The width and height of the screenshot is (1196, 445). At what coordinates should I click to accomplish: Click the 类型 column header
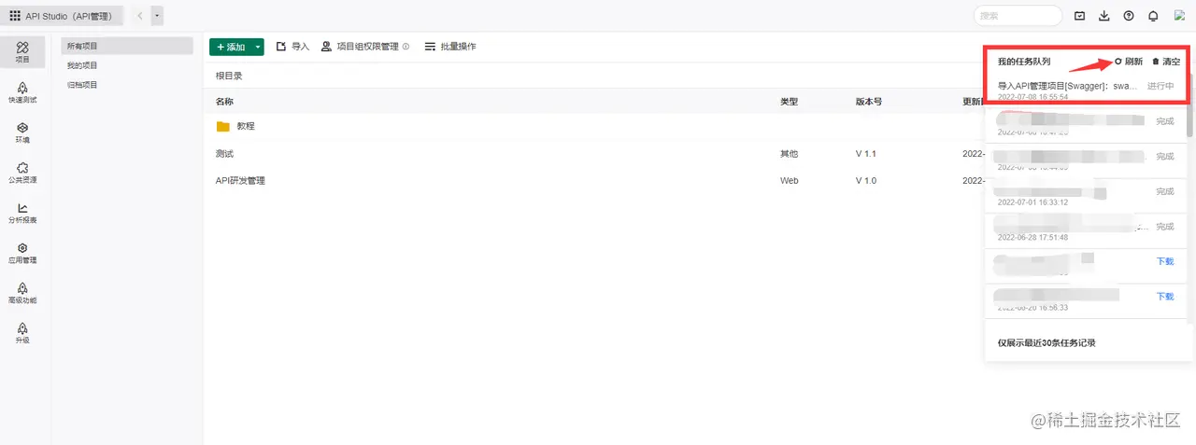pyautogui.click(x=789, y=101)
